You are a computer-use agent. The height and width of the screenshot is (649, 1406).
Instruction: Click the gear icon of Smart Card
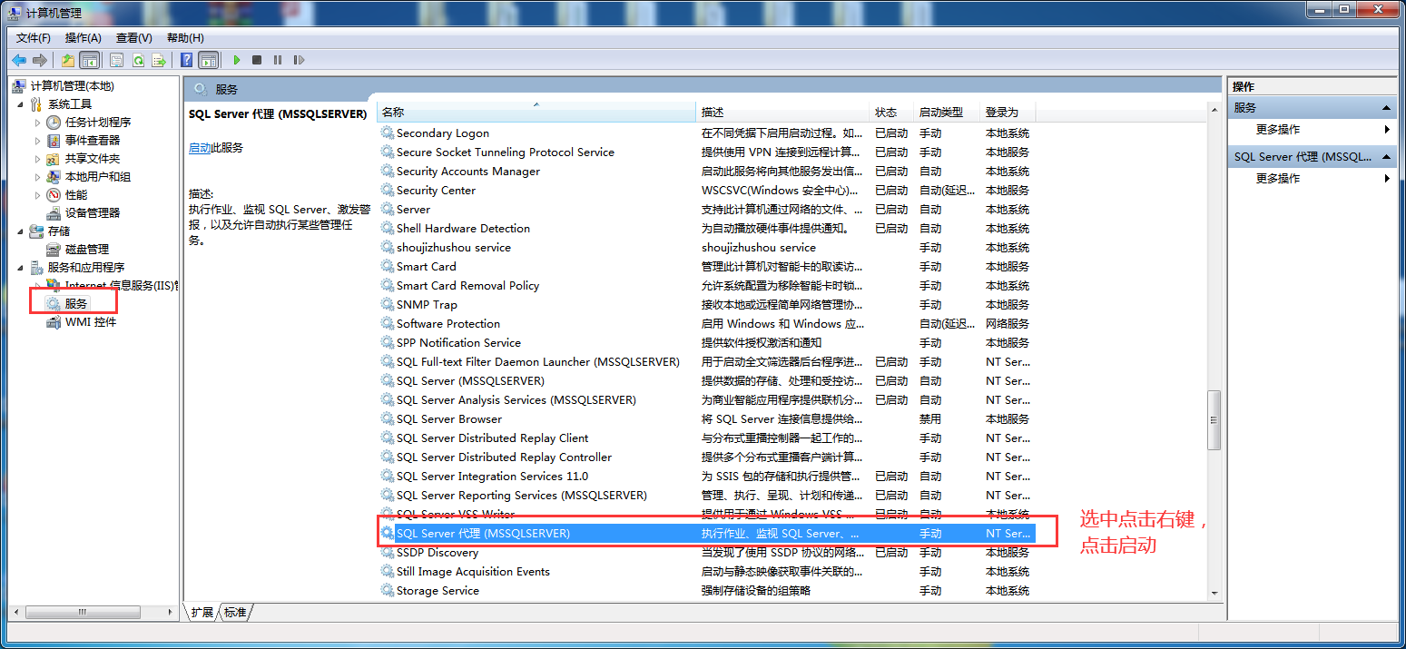pyautogui.click(x=388, y=266)
